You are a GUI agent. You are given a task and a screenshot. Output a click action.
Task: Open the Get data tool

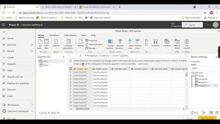40,44
